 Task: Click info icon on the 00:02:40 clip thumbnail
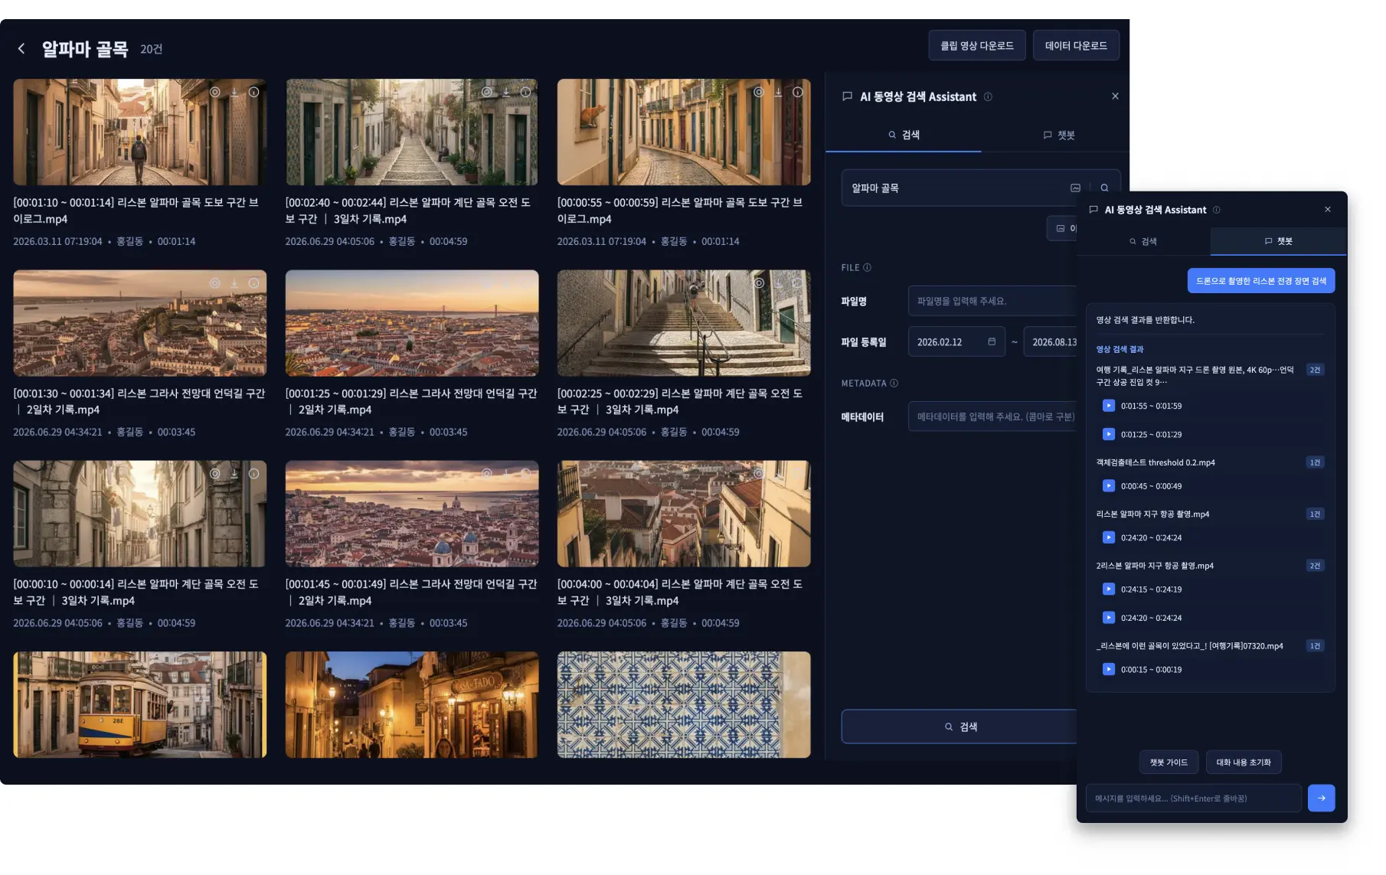click(x=525, y=92)
